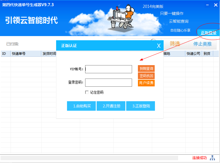Click the 1.自助购买 button
This screenshot has height=163, width=220.
pyautogui.click(x=81, y=106)
